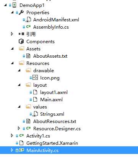Expand Resource.Designer.cs with its arrow
The image size is (138, 157).
coord(19,128)
